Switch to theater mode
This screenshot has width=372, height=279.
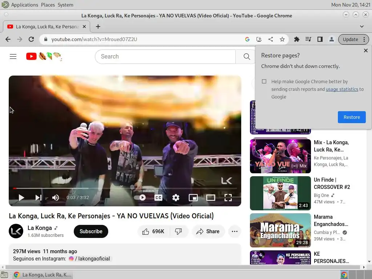tap(211, 198)
